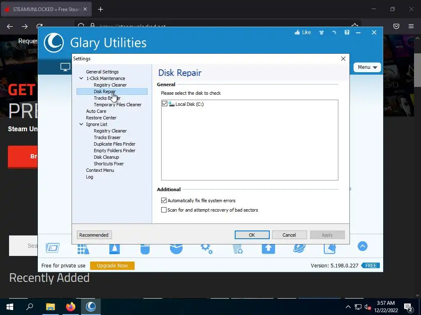Screen dimensions: 421x315
Task: Select Duplicate Files Finder in the tree
Action: tap(114, 144)
